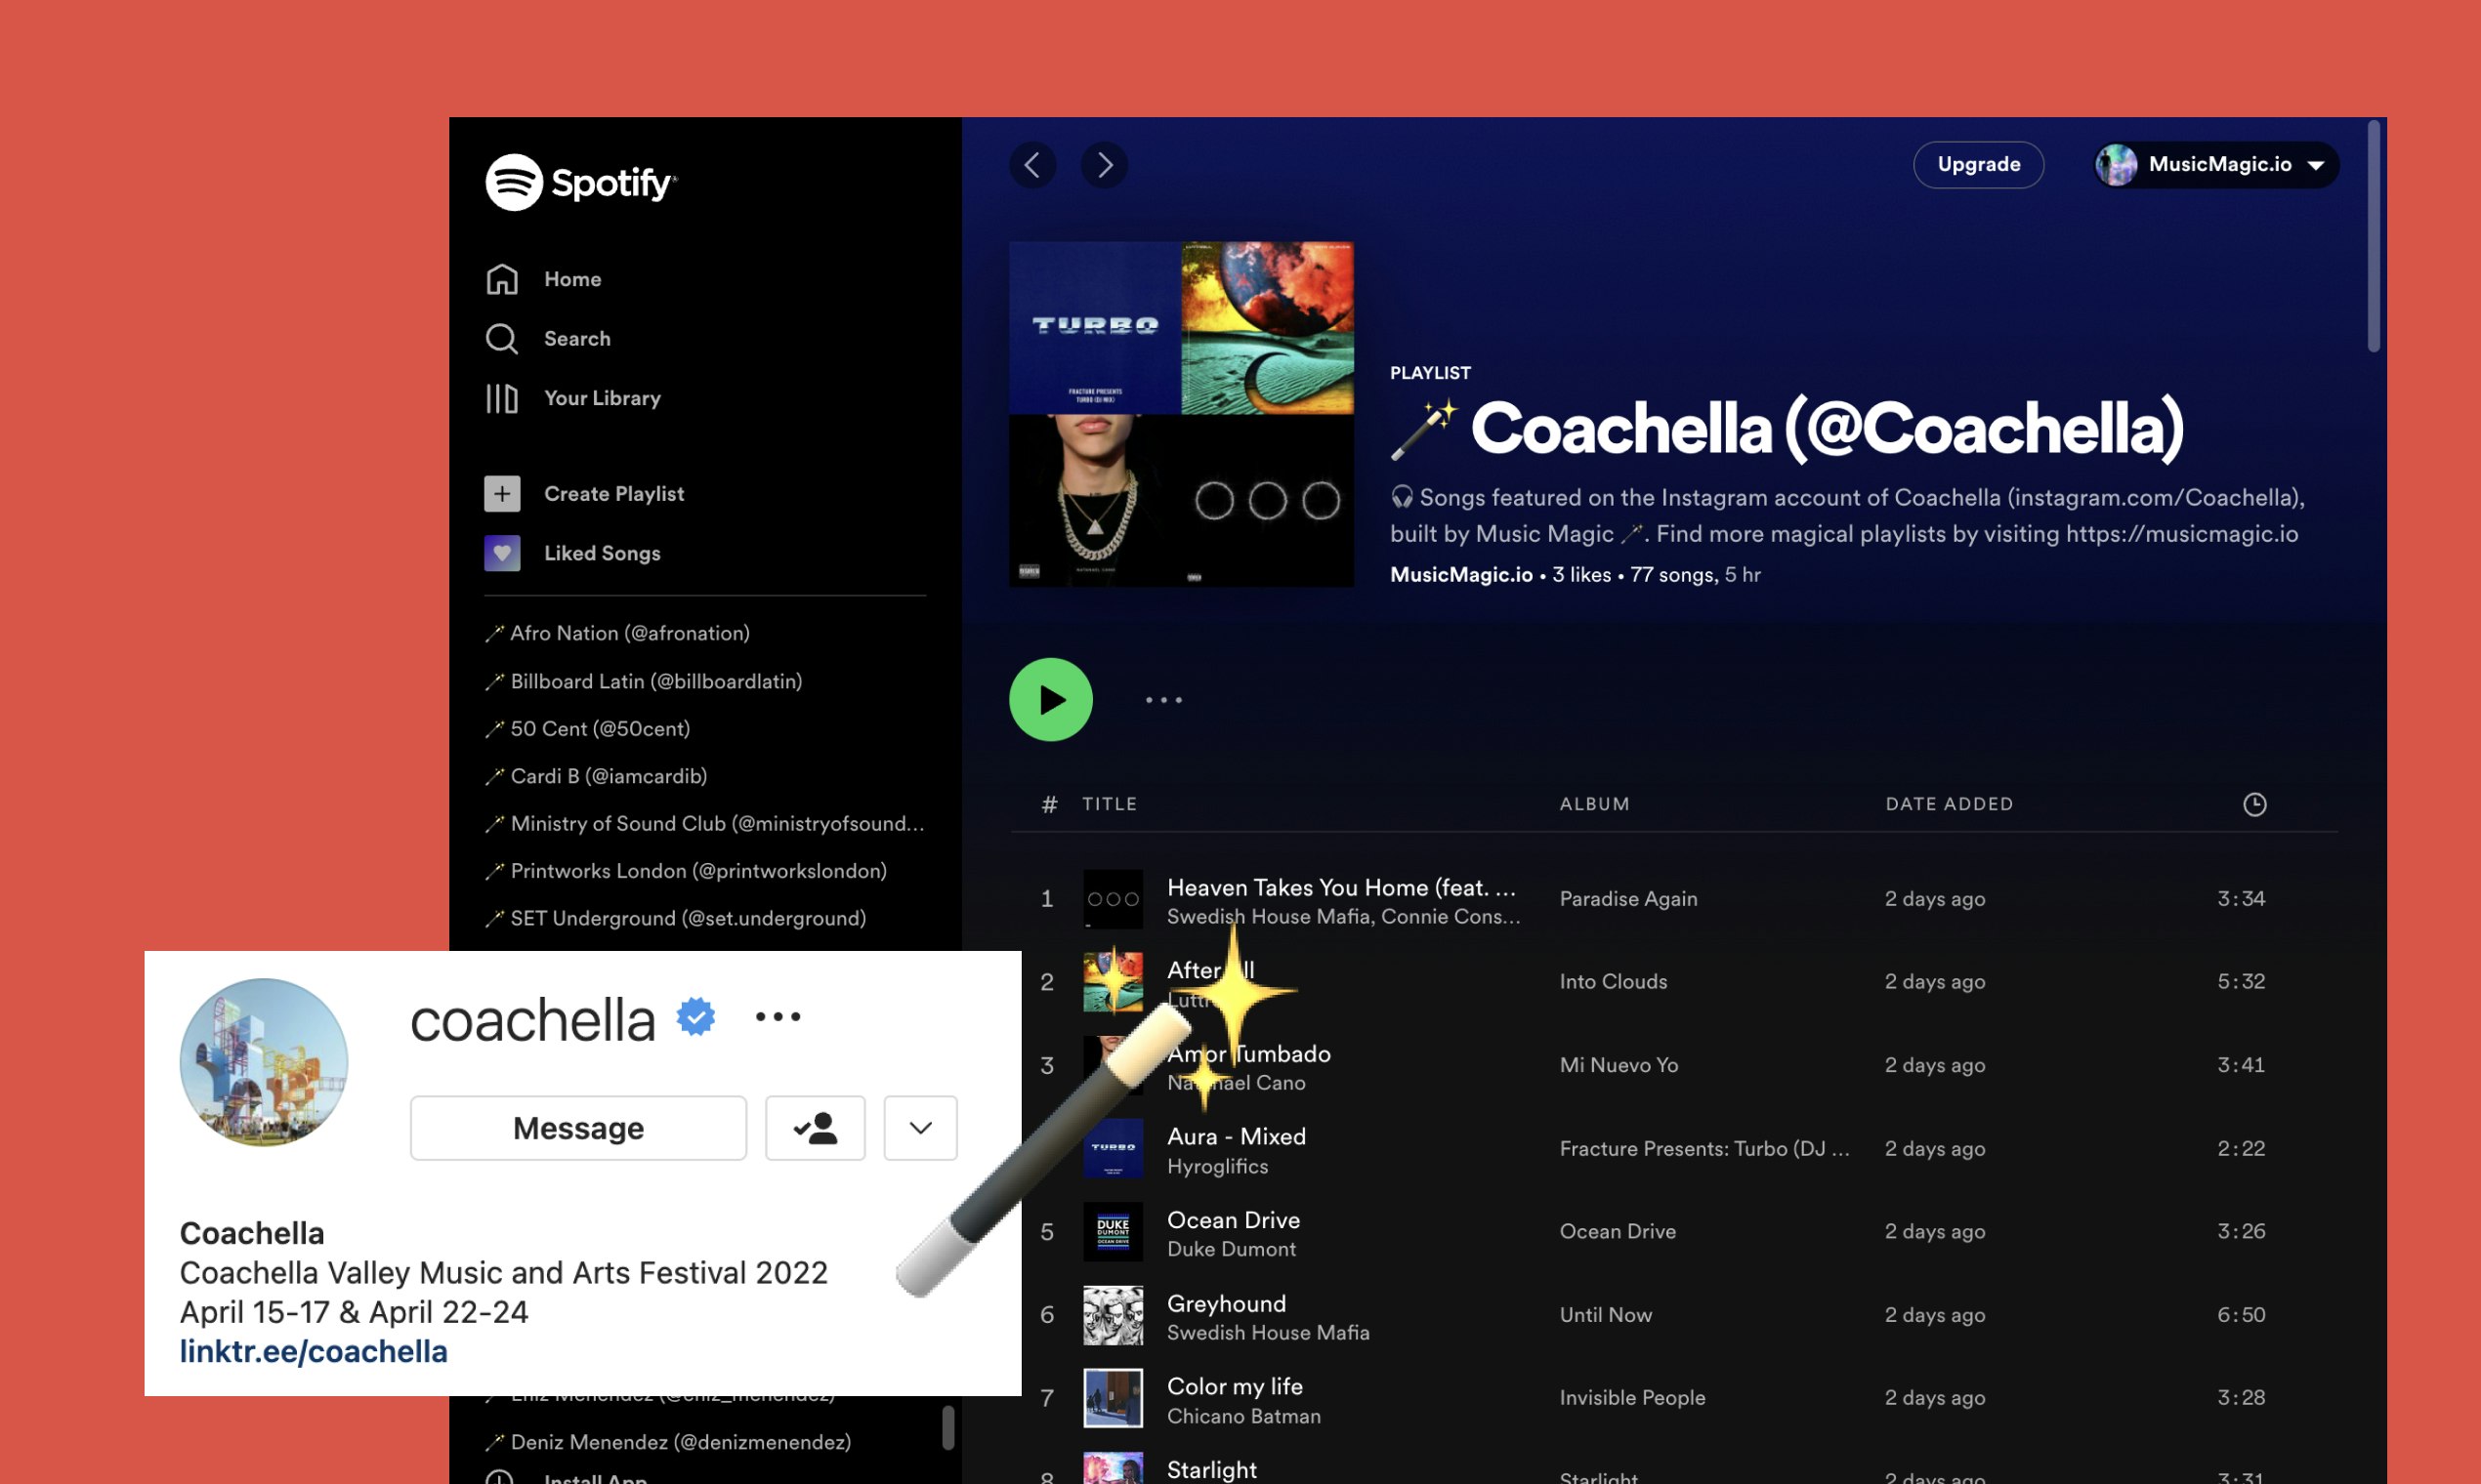Open Home in the Spotify sidebar

pyautogui.click(x=572, y=279)
